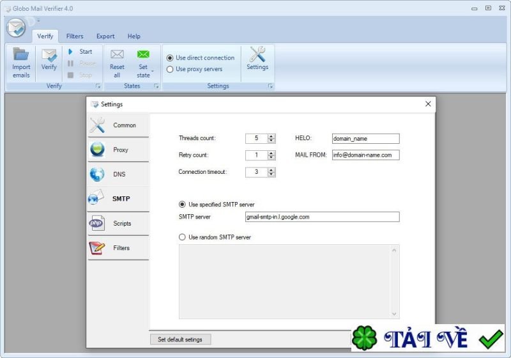The height and width of the screenshot is (358, 511).
Task: Select the Scripts php icon
Action: 96,223
